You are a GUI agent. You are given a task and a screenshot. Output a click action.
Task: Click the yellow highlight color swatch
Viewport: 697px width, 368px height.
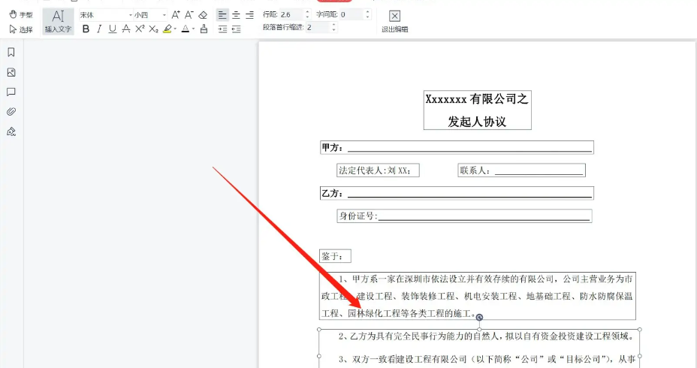(x=167, y=29)
